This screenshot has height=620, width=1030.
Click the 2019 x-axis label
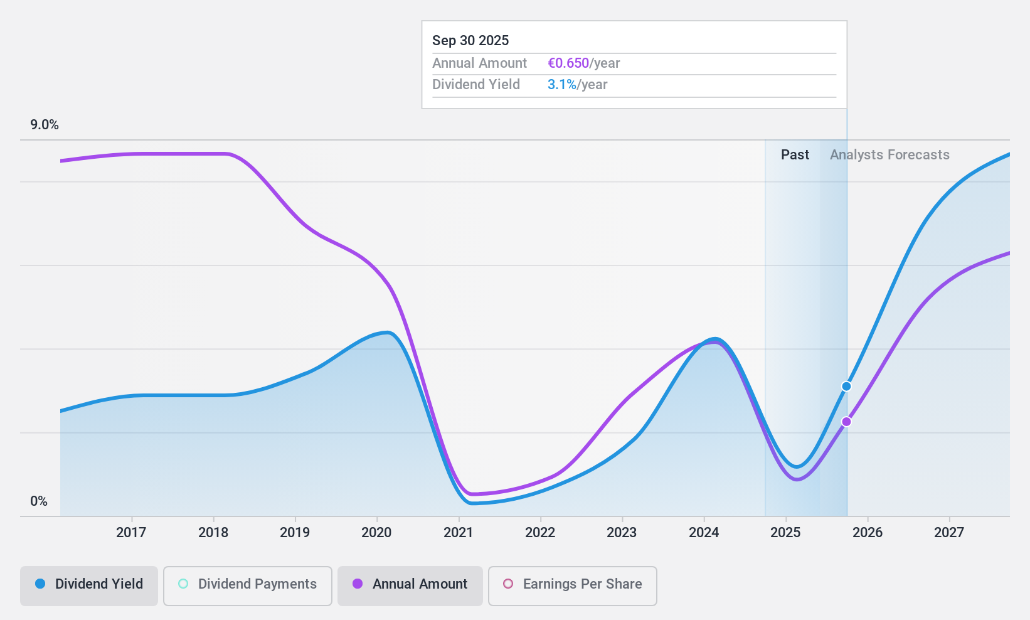click(295, 533)
